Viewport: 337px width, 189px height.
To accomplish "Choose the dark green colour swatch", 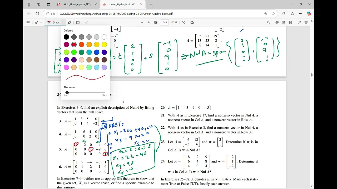I will (82, 52).
